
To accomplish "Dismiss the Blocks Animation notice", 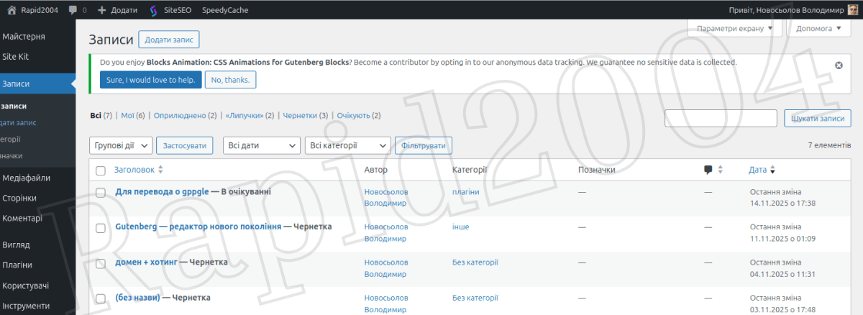I will pos(839,65).
